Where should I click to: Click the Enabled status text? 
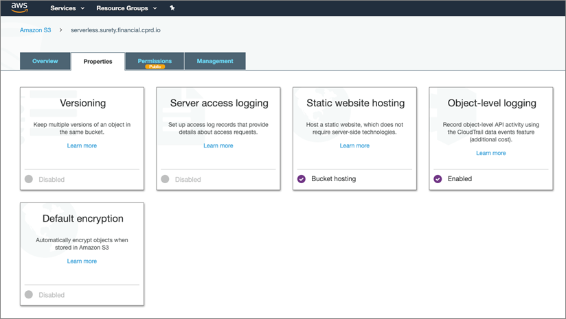point(460,179)
